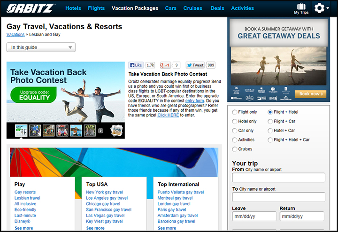This screenshot has height=232, width=338.
Task: Select Hotel only radio button
Action: (235, 122)
